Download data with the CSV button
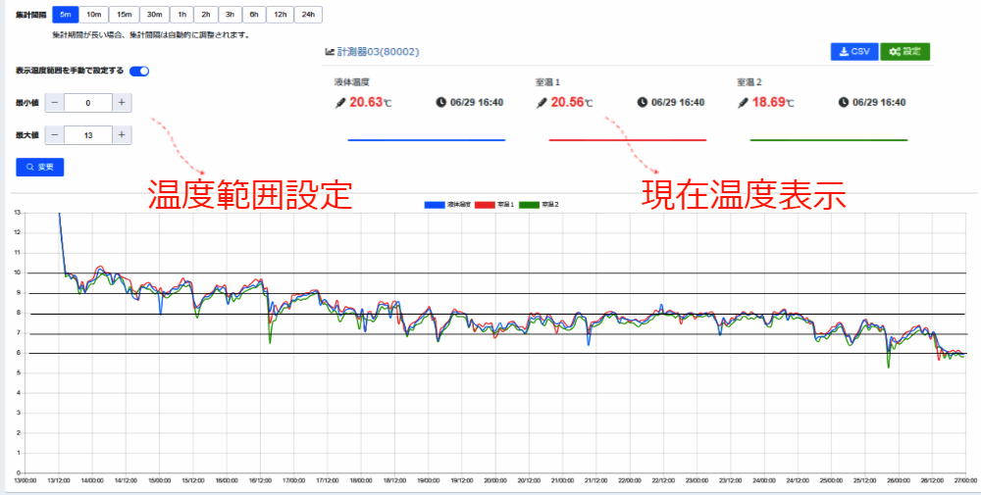The image size is (981, 495). pos(853,52)
